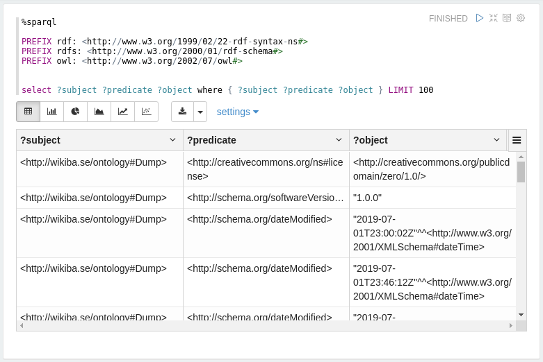Open the ?predicate column menu
543x362 pixels.
(x=339, y=140)
